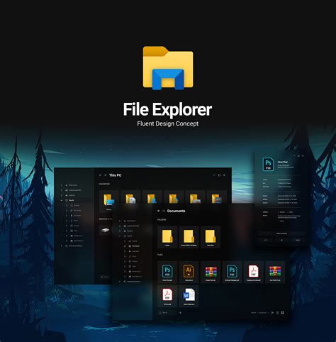336x342 pixels.
Task: Select Music item in Documents window sidebar
Action: [133, 256]
